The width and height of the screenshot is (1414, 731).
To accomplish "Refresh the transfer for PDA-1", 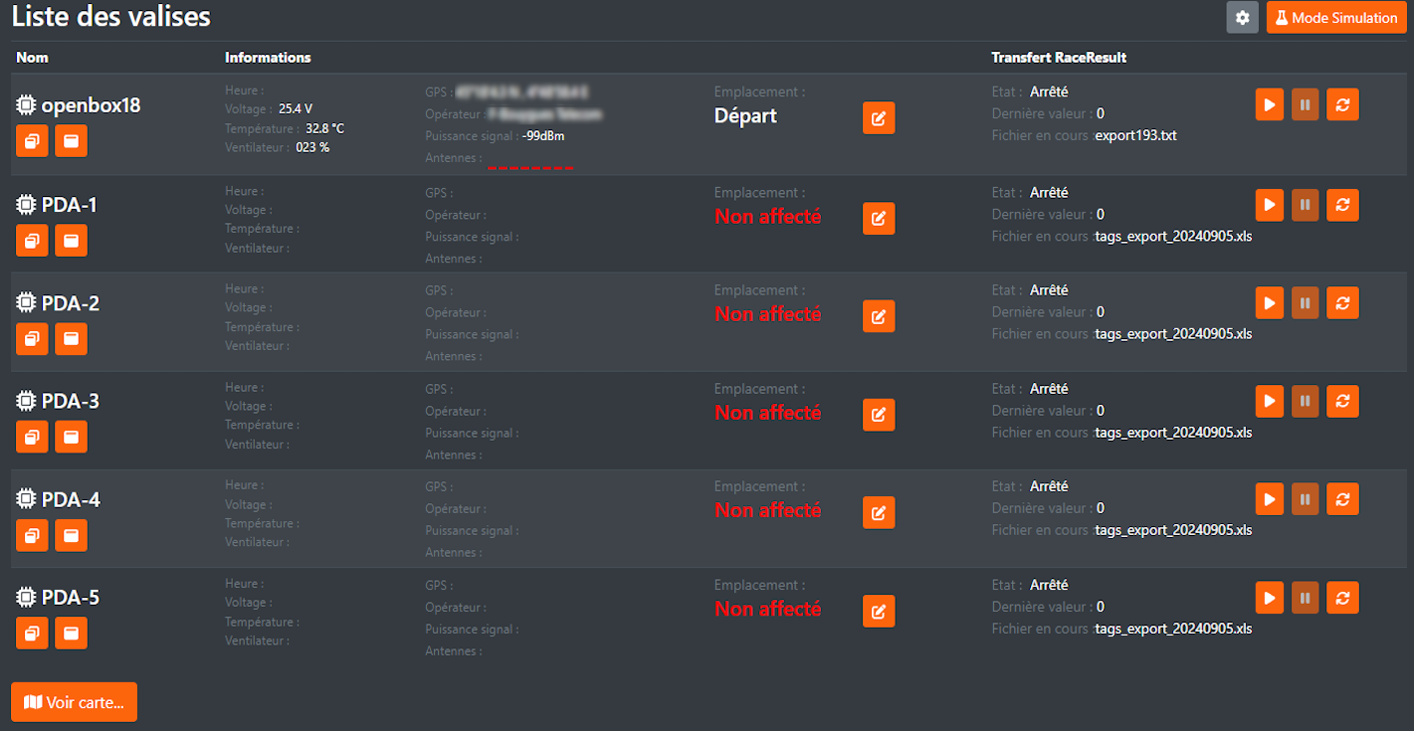I will pos(1341,205).
